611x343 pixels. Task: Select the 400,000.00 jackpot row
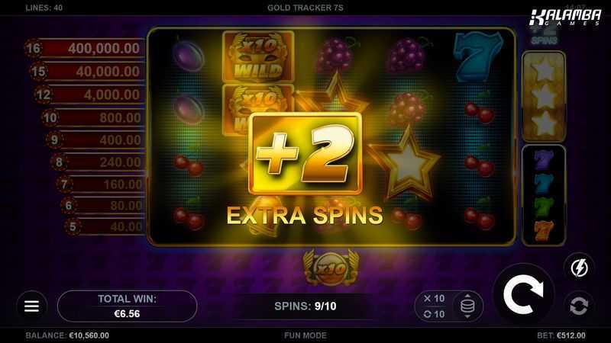(86, 49)
